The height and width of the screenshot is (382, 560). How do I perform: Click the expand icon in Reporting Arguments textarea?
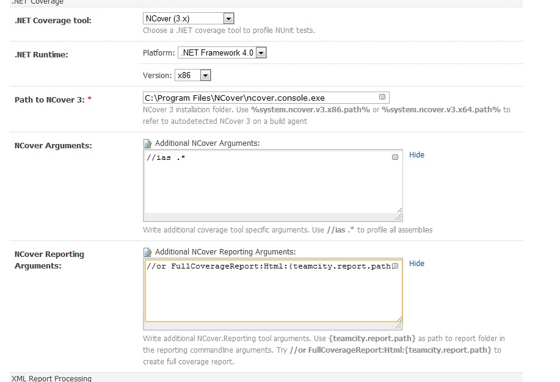pos(395,265)
